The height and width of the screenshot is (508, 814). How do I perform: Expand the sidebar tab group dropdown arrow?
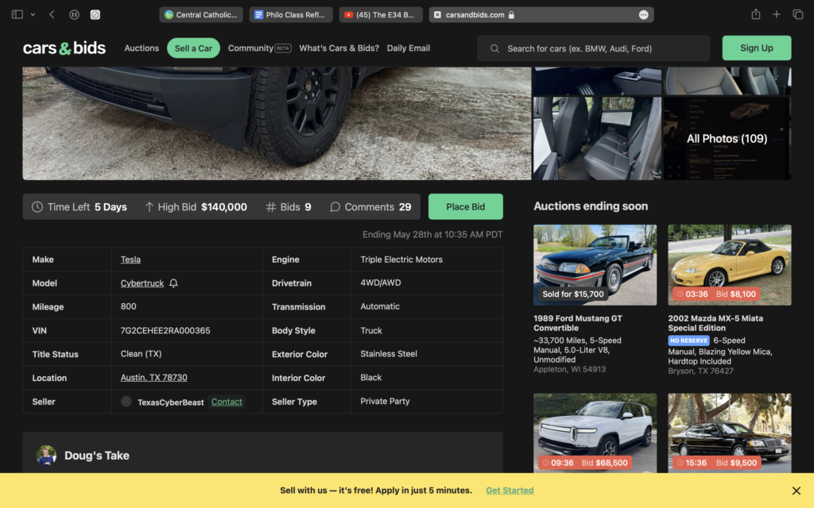pos(33,14)
